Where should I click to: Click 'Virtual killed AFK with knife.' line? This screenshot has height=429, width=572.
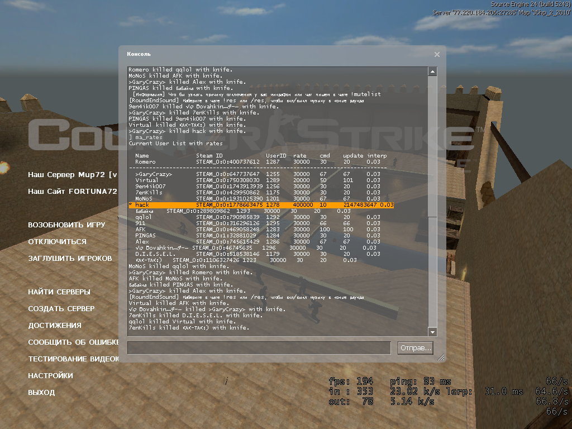(x=178, y=303)
